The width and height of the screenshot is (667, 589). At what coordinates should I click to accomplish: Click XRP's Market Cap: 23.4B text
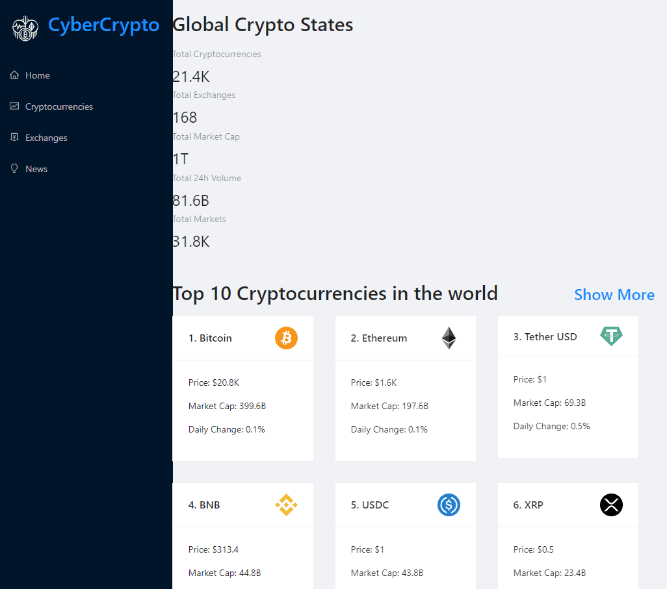pyautogui.click(x=549, y=573)
